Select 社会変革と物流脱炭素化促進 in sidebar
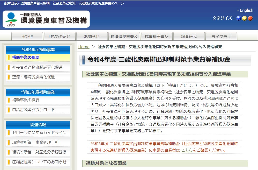 coord(37,67)
